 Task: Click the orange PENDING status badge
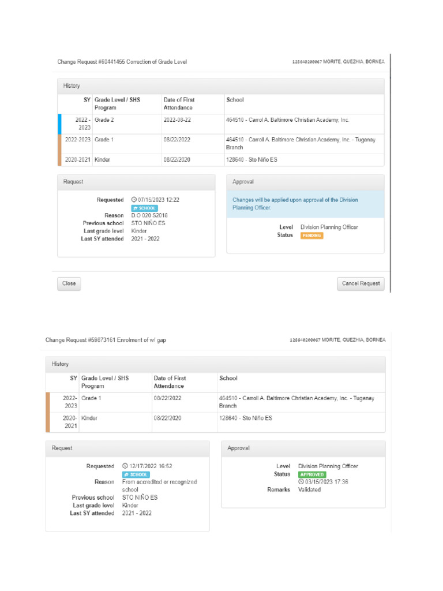click(311, 235)
